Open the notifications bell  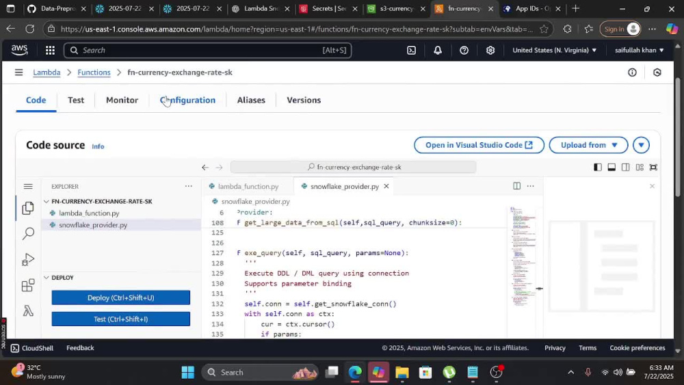(x=438, y=50)
